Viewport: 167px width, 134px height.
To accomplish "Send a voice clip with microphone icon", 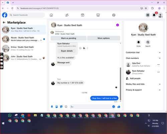I will point(52,107).
